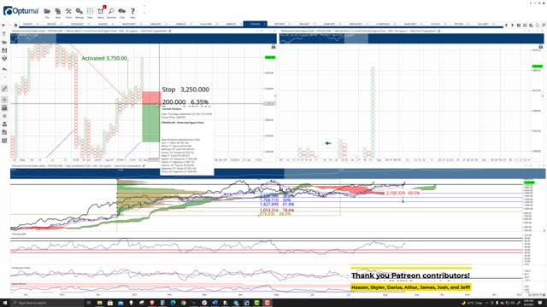Viewport: 547px width, 307px height.
Task: Click the '61.8%' Fibonacci level label
Action: point(289,205)
